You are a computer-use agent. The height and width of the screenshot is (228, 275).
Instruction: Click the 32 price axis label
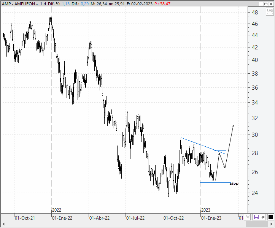(255, 118)
